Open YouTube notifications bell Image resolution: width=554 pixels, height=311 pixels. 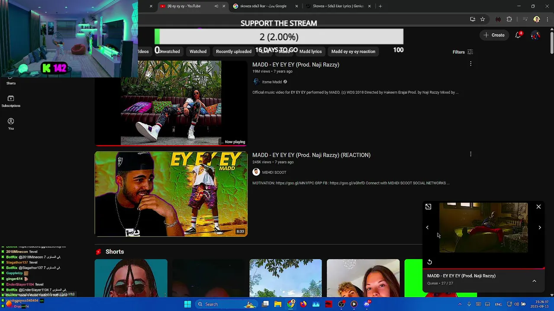point(518,35)
